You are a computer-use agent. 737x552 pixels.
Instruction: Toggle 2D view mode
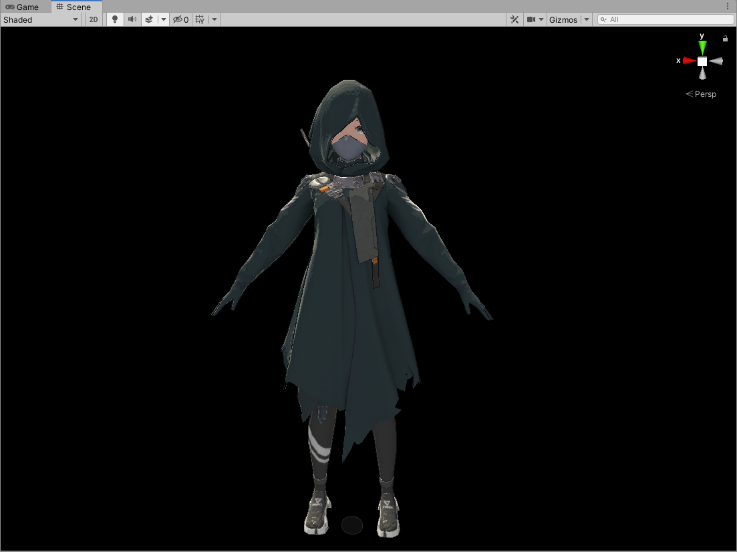point(94,19)
